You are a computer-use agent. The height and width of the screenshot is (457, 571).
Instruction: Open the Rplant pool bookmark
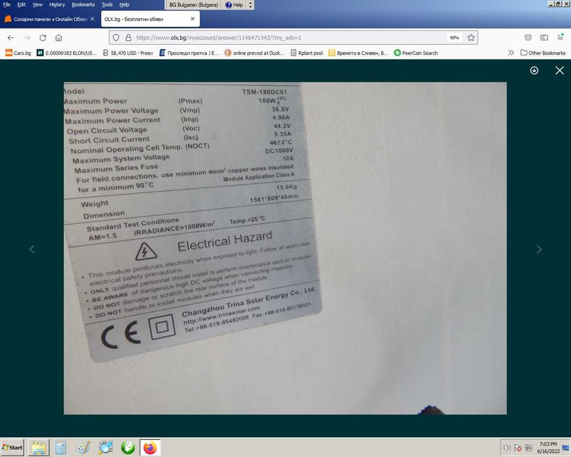point(307,53)
